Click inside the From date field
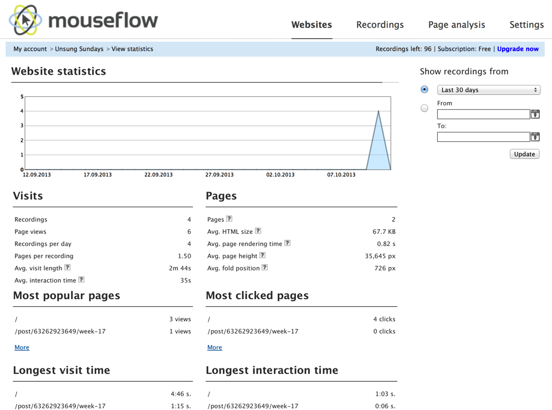This screenshot has width=552, height=410. (483, 114)
